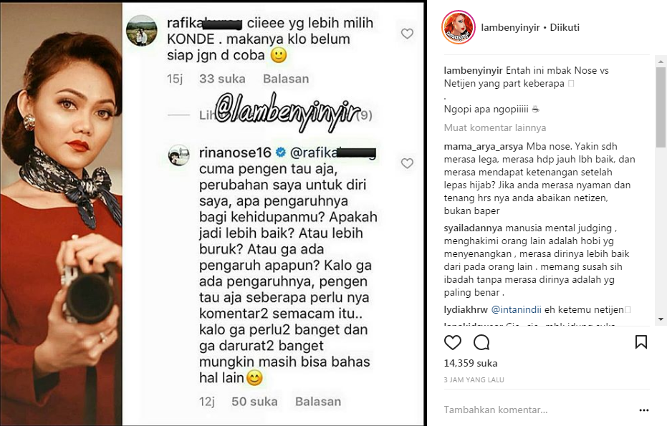Toggle the Diikuti following status
This screenshot has width=667, height=426.
[x=565, y=28]
